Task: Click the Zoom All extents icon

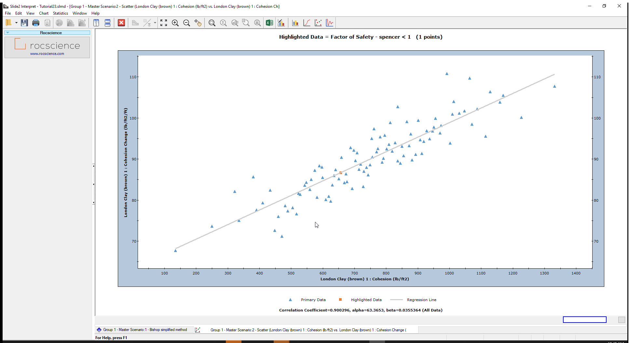Action: (x=164, y=23)
